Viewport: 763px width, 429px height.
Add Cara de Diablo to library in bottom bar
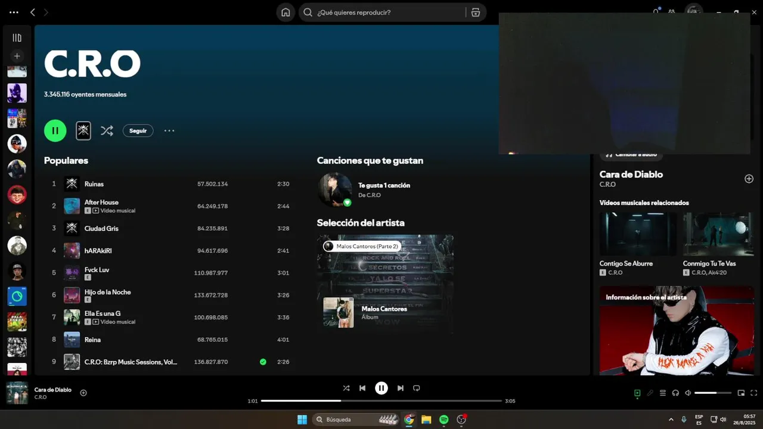[83, 393]
